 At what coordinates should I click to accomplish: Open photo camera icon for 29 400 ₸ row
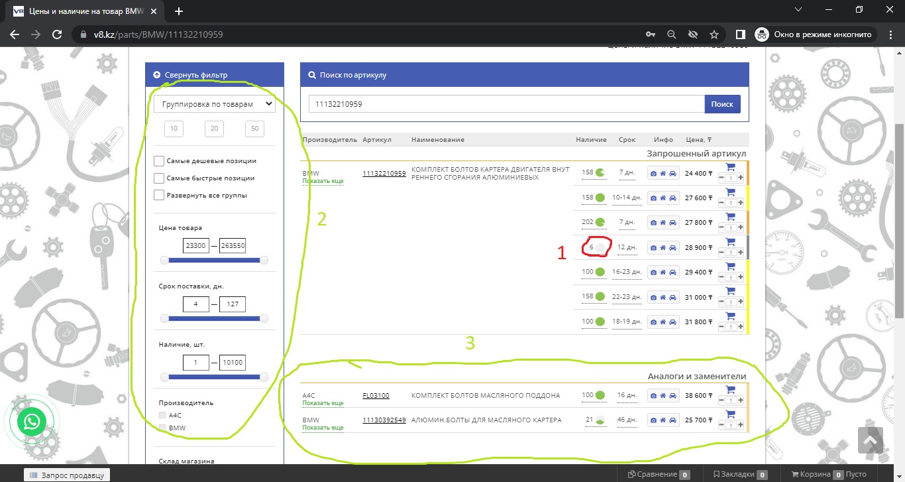[x=654, y=272]
